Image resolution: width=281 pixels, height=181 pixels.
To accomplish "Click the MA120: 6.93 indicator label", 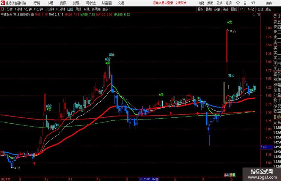I will (104, 15).
